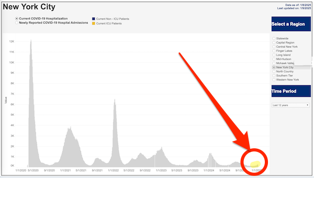
Task: Click the selected New York City radio button
Action: coord(274,68)
